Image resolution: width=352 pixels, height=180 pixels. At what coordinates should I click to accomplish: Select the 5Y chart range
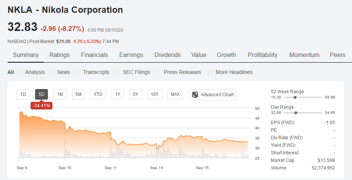pyautogui.click(x=135, y=94)
